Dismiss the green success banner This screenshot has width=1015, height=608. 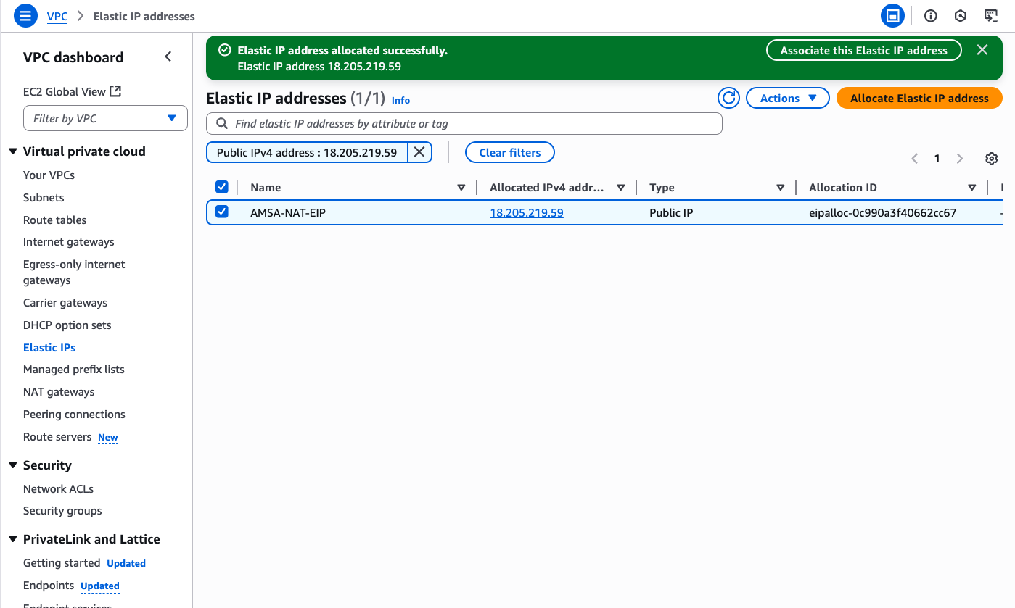click(x=982, y=50)
